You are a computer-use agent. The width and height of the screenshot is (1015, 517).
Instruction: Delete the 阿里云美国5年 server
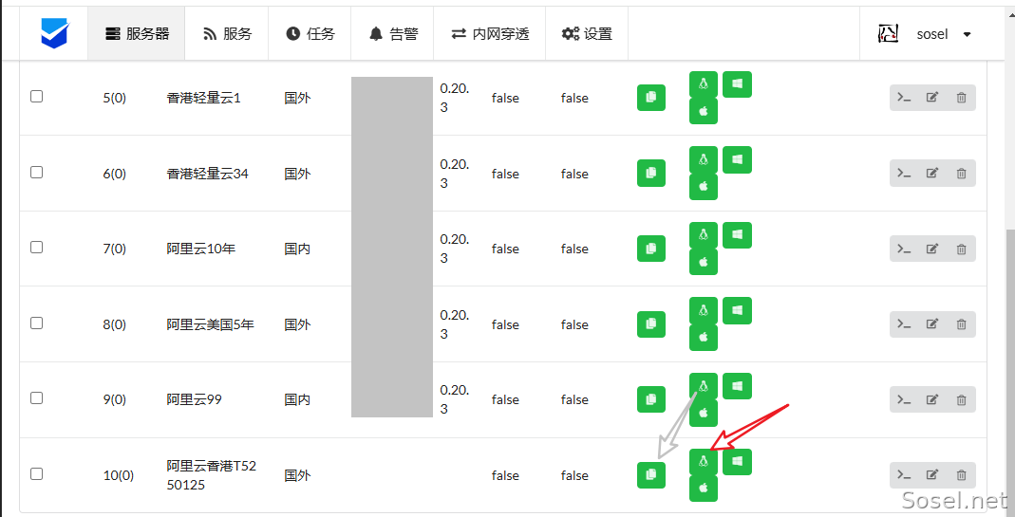point(961,324)
